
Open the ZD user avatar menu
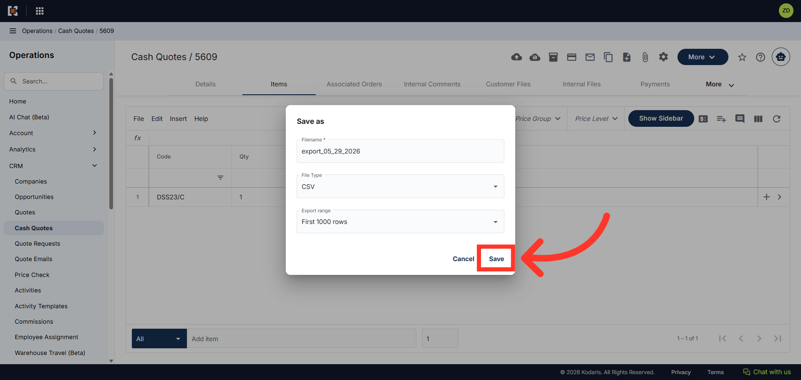[786, 11]
